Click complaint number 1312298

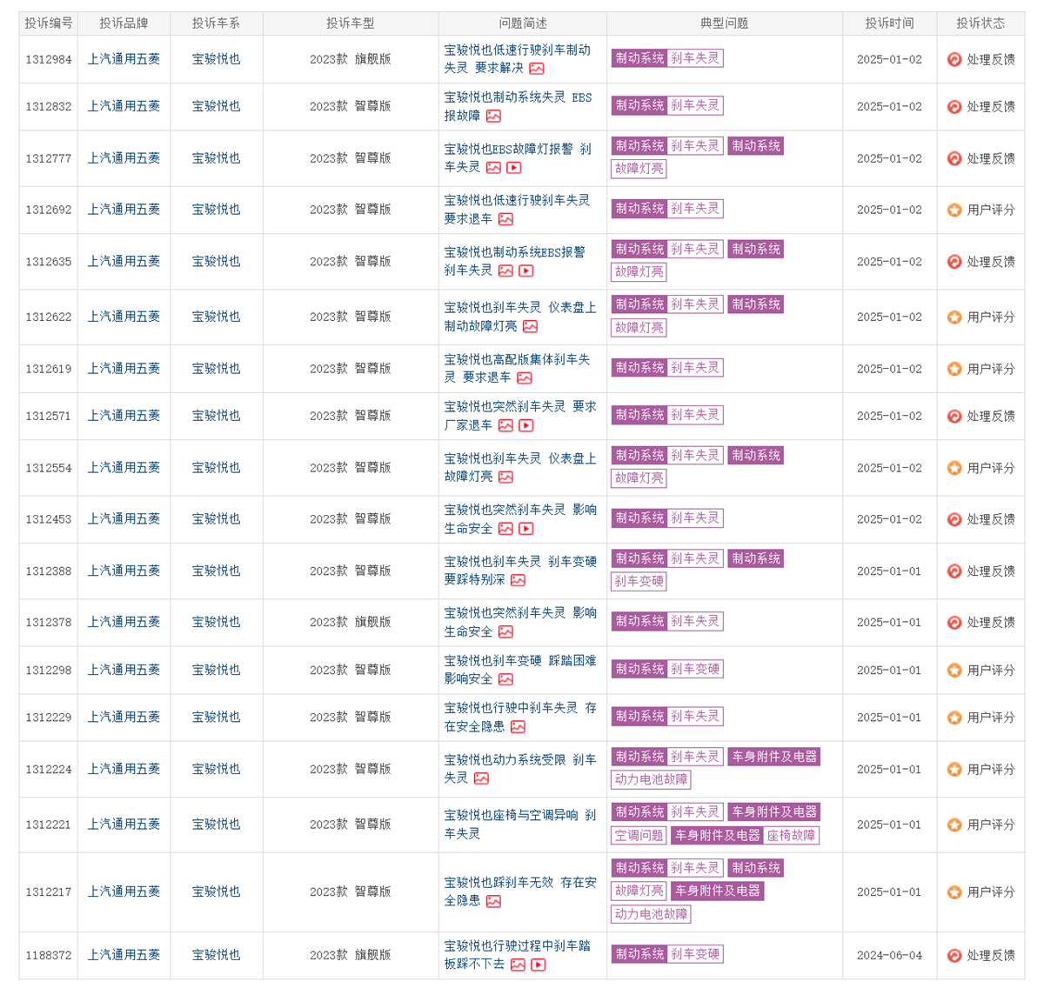(49, 671)
